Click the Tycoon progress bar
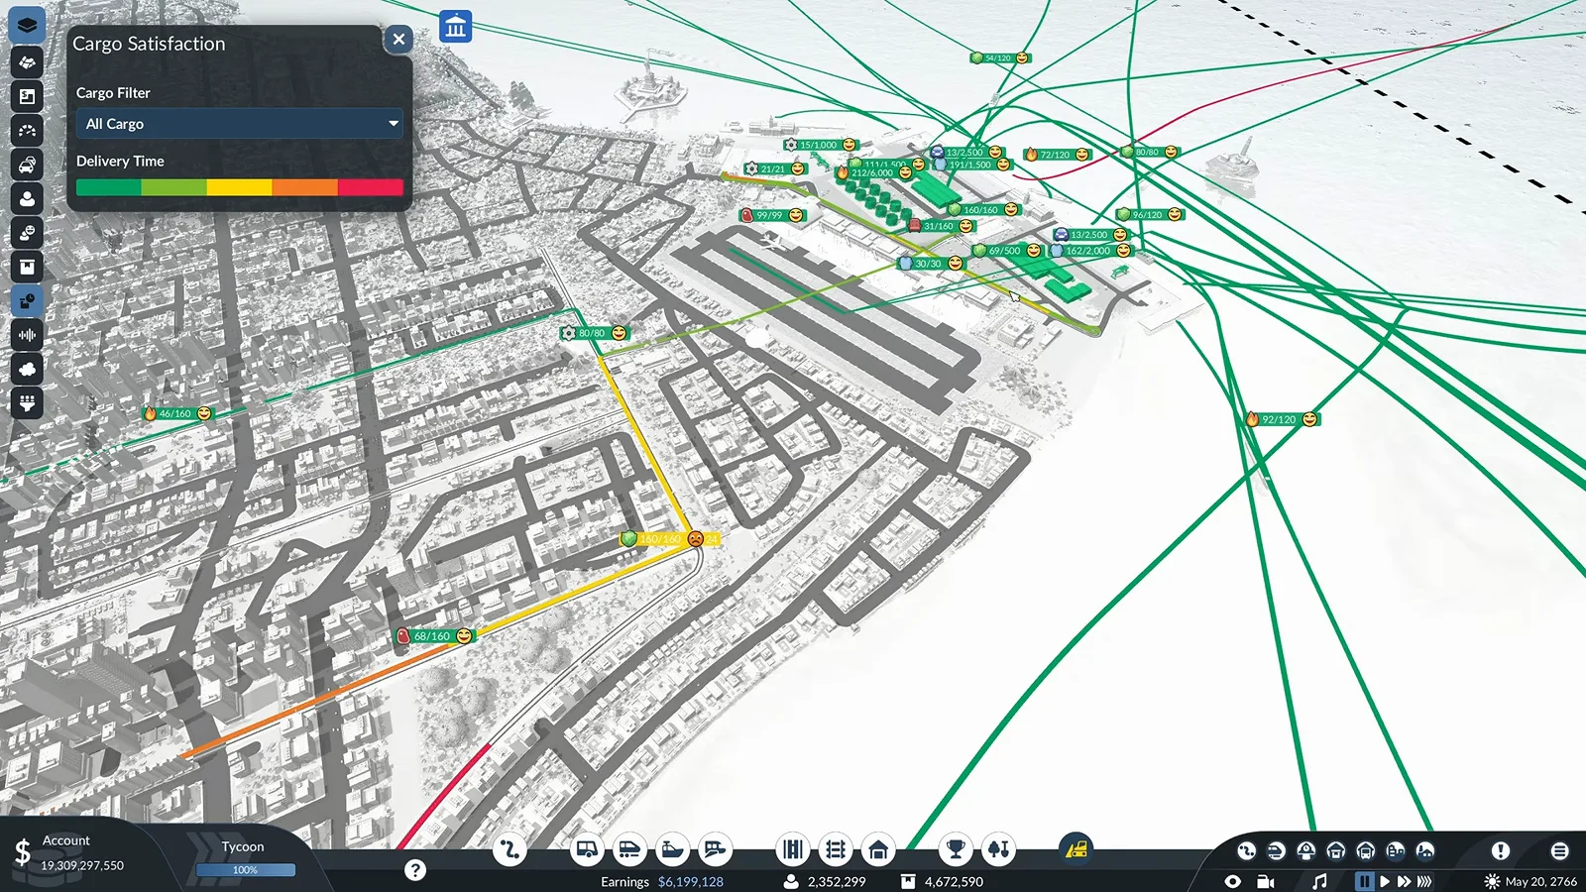 click(245, 870)
